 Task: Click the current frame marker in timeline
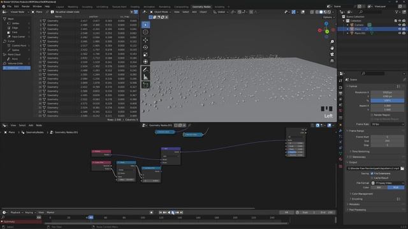(91, 218)
